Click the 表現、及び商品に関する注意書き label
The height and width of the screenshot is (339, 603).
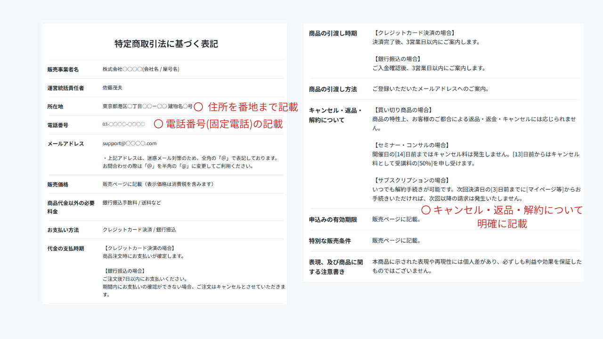click(336, 266)
